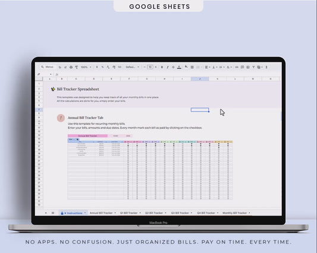Add a new sheet with plus icon

pyautogui.click(x=46, y=213)
